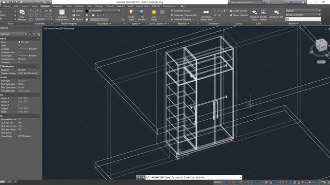
Task: Expand the Sun & Location panel
Action: (158, 24)
